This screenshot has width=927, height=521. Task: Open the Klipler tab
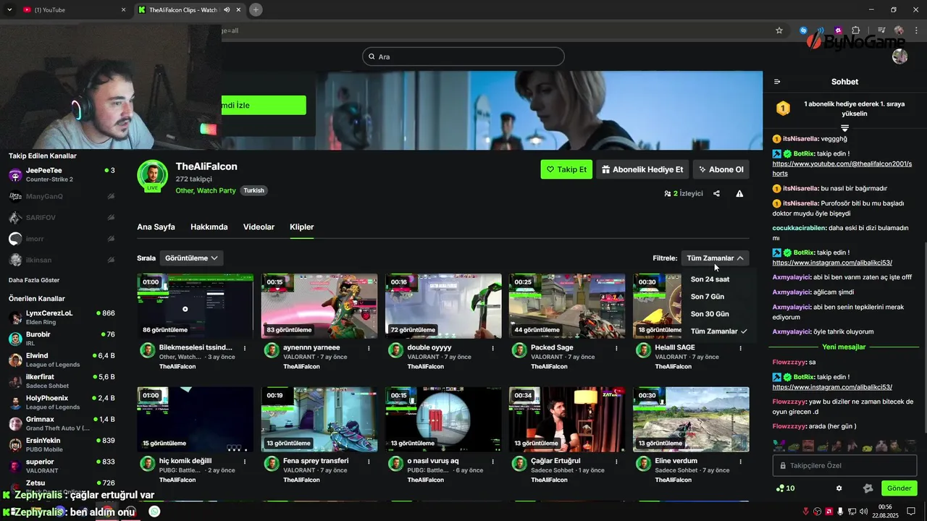[302, 227]
